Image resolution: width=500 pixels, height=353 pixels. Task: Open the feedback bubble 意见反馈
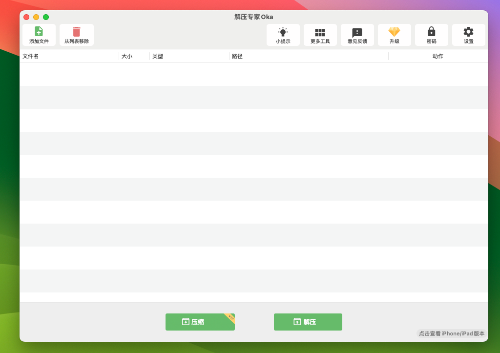[357, 32]
